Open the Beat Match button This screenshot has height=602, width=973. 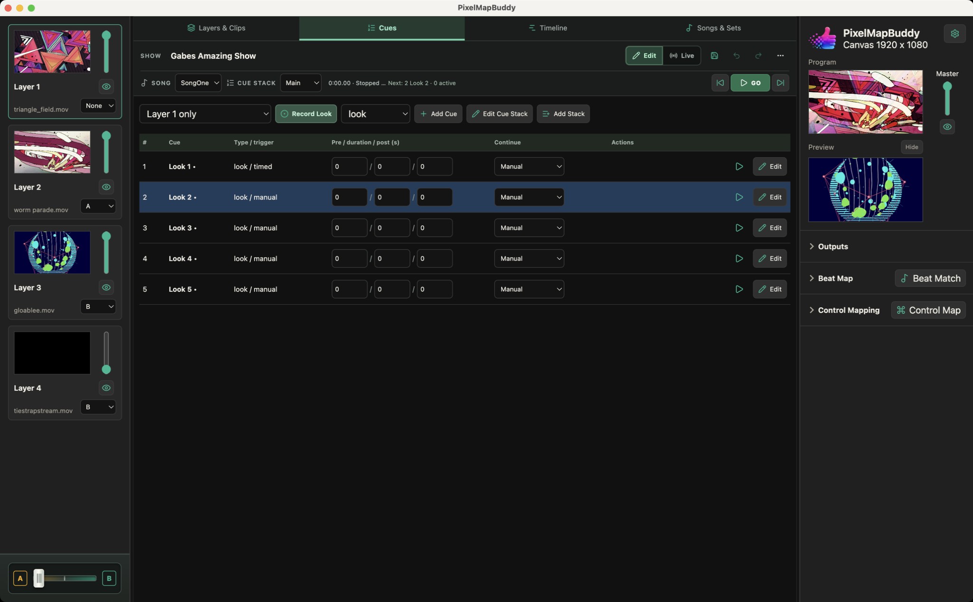click(930, 278)
